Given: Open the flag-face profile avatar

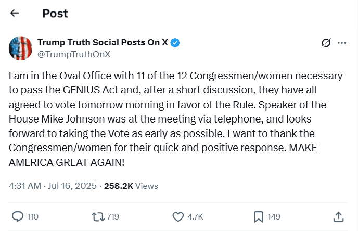Looking at the screenshot, I should click(x=21, y=48).
